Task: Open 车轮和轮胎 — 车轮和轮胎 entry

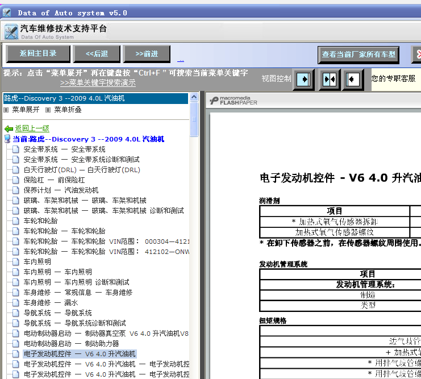Action: [x=64, y=231]
